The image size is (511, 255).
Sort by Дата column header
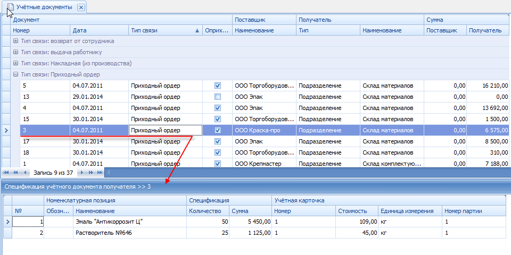pyautogui.click(x=99, y=31)
